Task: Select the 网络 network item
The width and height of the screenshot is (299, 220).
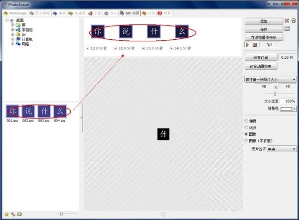Action: (x=25, y=44)
